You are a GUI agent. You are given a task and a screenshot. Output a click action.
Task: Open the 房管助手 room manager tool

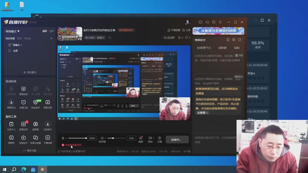point(23,138)
